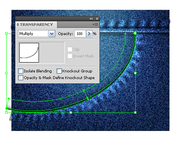Enable the Invert Mask checkbox
This screenshot has width=177, height=142.
click(70, 56)
